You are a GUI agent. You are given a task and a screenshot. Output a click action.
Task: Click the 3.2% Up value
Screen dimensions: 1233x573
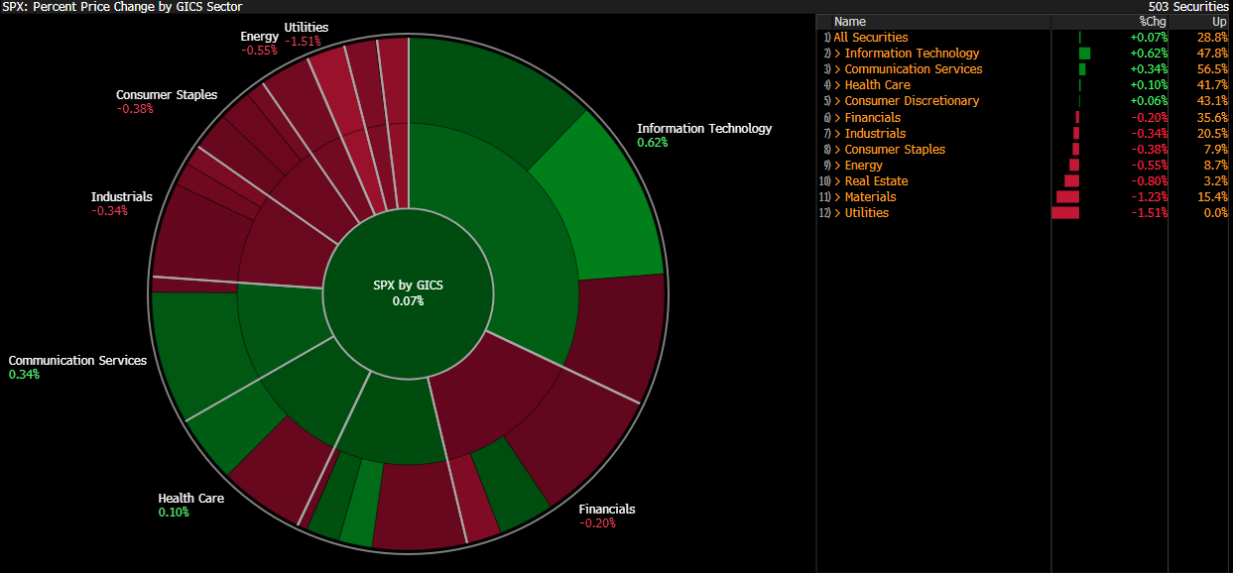tap(1215, 181)
